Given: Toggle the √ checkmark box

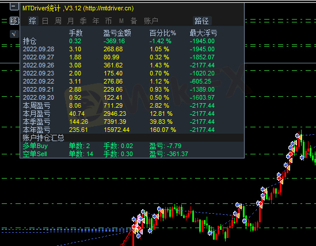Looking at the screenshot, I should pos(14,34).
